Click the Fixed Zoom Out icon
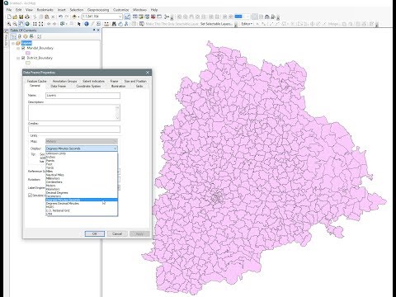Screen dimensions: 396x297 click(x=40, y=24)
